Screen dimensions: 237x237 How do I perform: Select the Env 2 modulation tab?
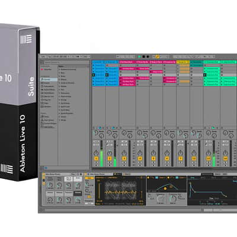[x=203, y=178]
